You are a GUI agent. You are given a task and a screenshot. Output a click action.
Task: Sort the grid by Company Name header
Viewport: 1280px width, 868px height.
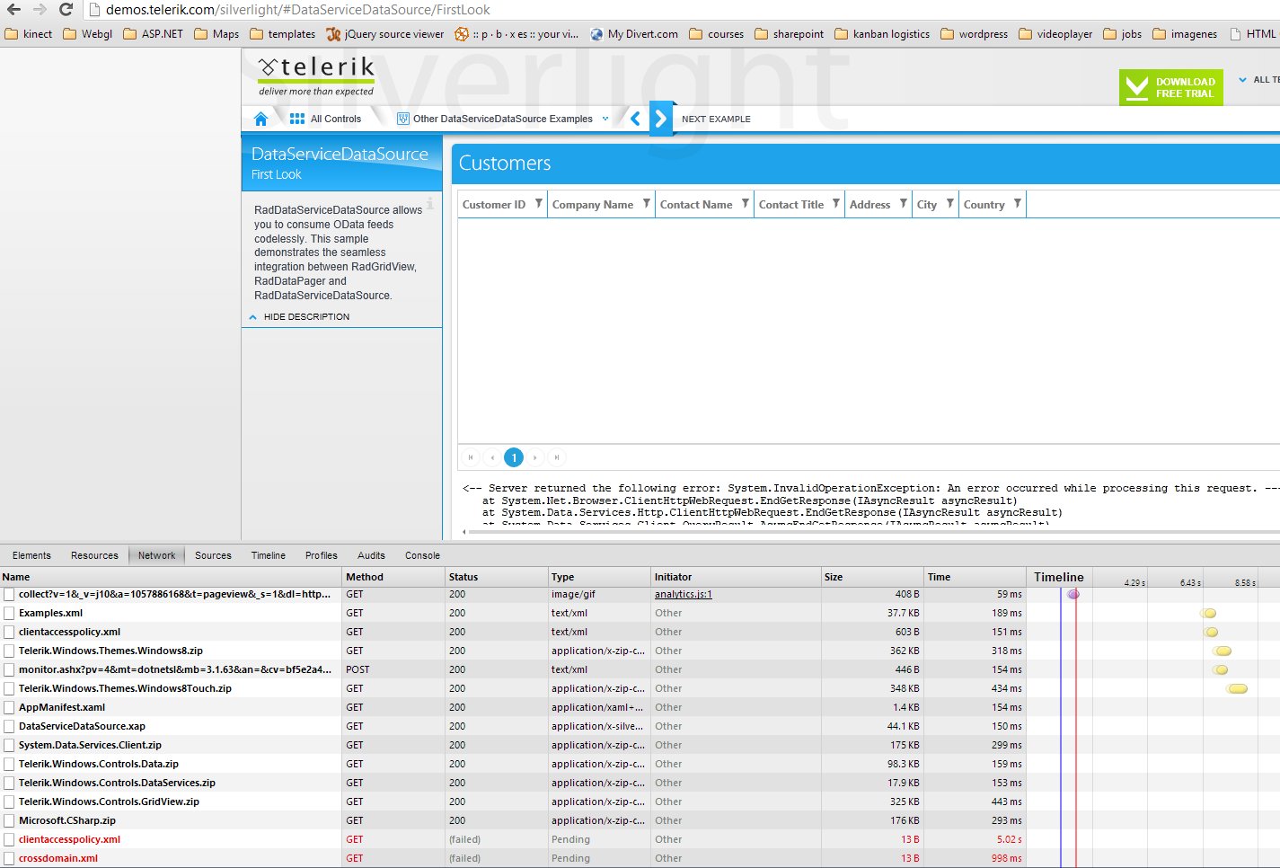593,204
